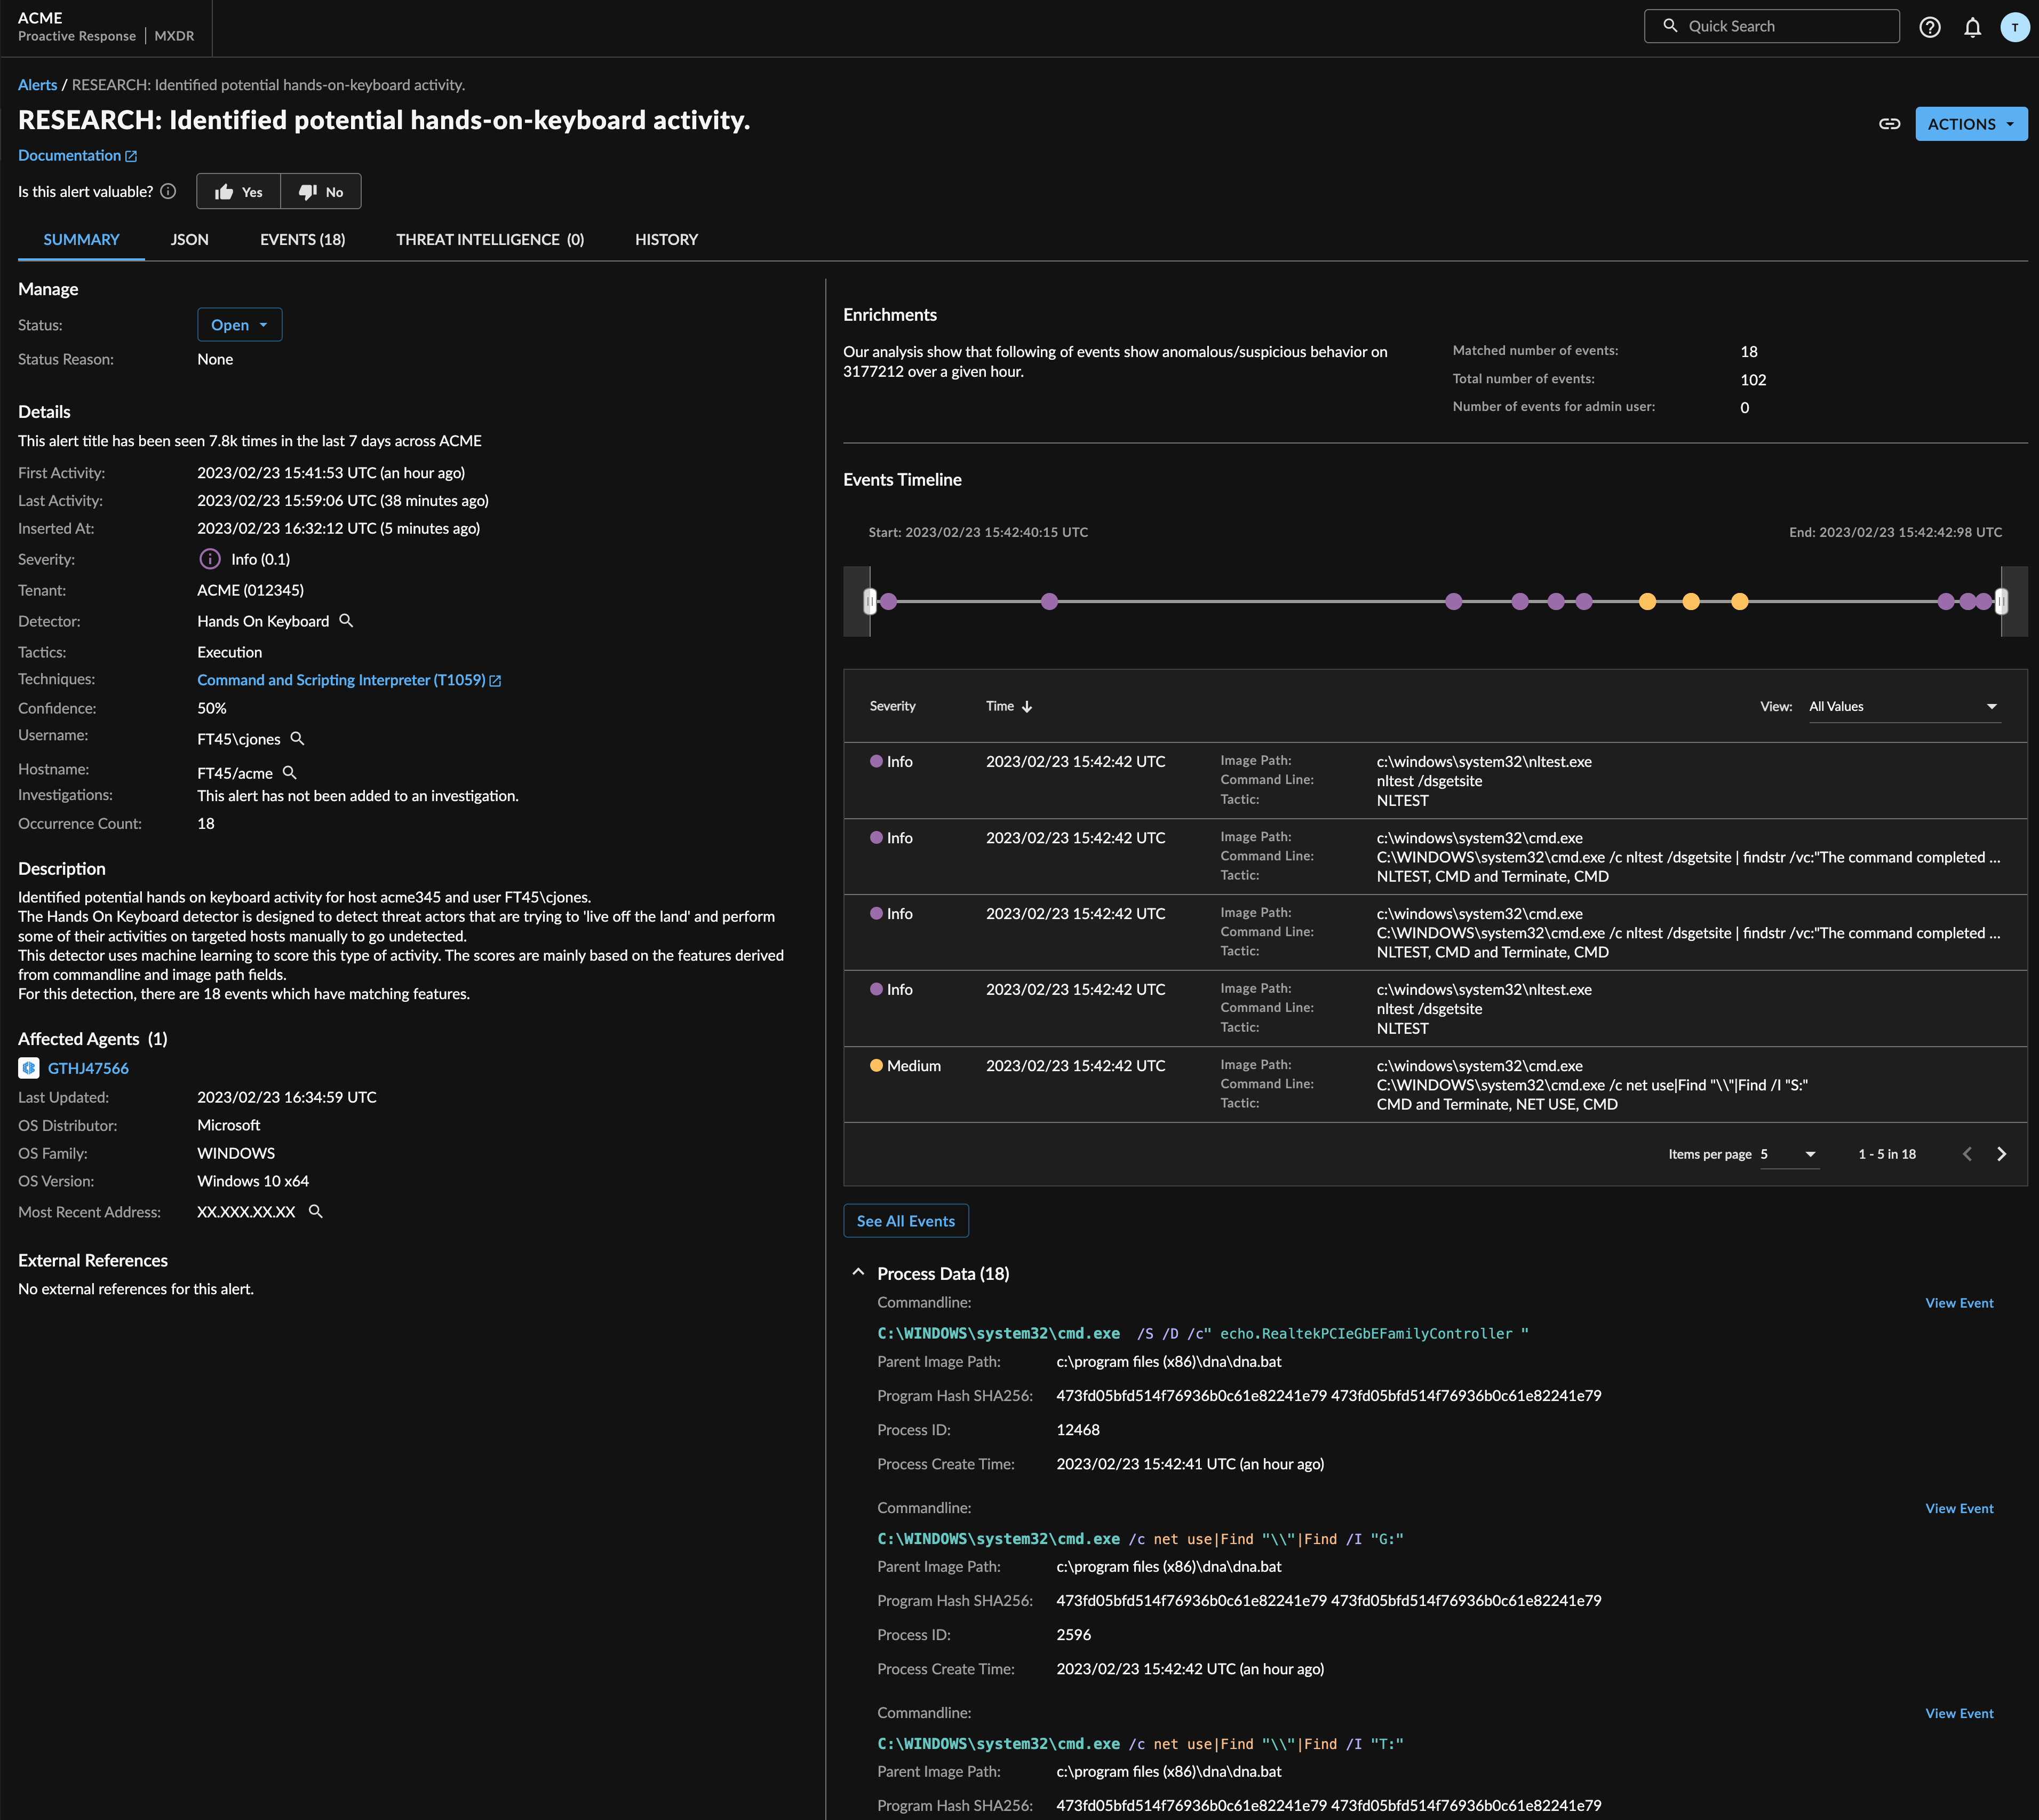Click Process ID value 12468

coord(1078,1430)
